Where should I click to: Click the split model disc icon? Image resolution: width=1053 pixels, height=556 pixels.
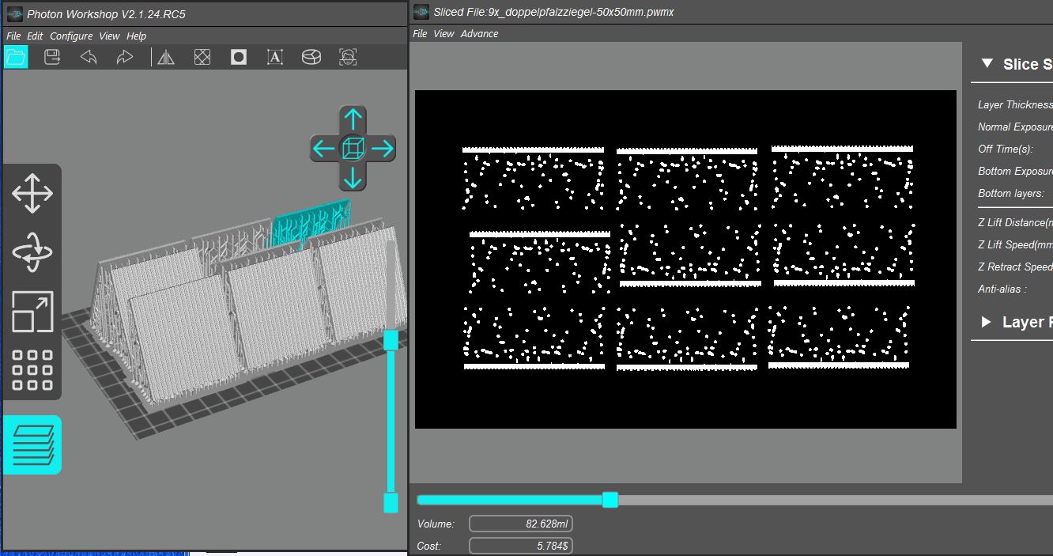311,57
